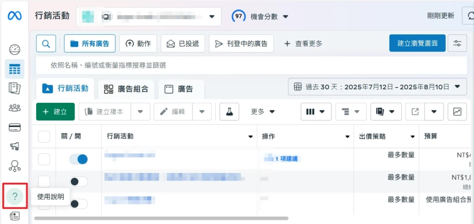Open the 過去 30 天 date range dropdown

coord(377,87)
